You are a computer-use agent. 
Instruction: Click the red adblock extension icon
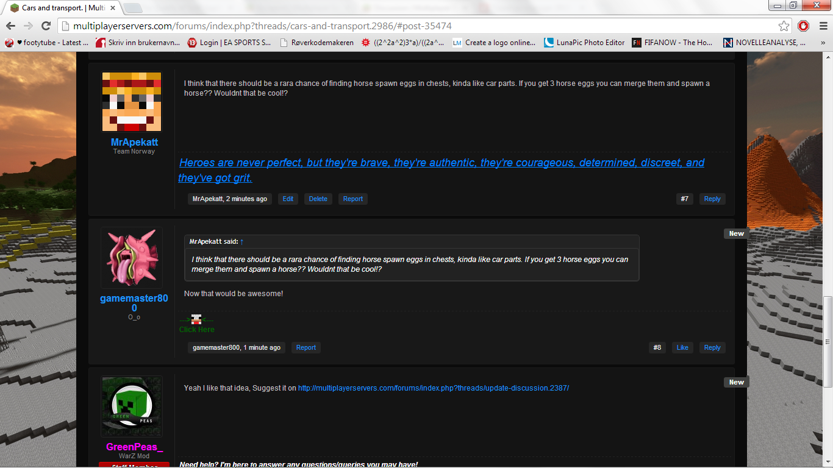804,26
